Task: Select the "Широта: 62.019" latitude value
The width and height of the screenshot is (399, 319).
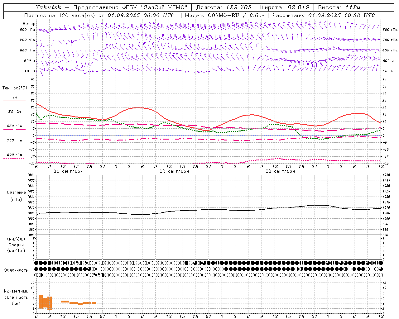Action: pos(285,7)
